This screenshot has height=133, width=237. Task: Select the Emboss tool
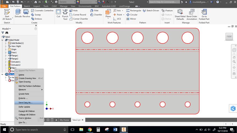click(x=36, y=19)
